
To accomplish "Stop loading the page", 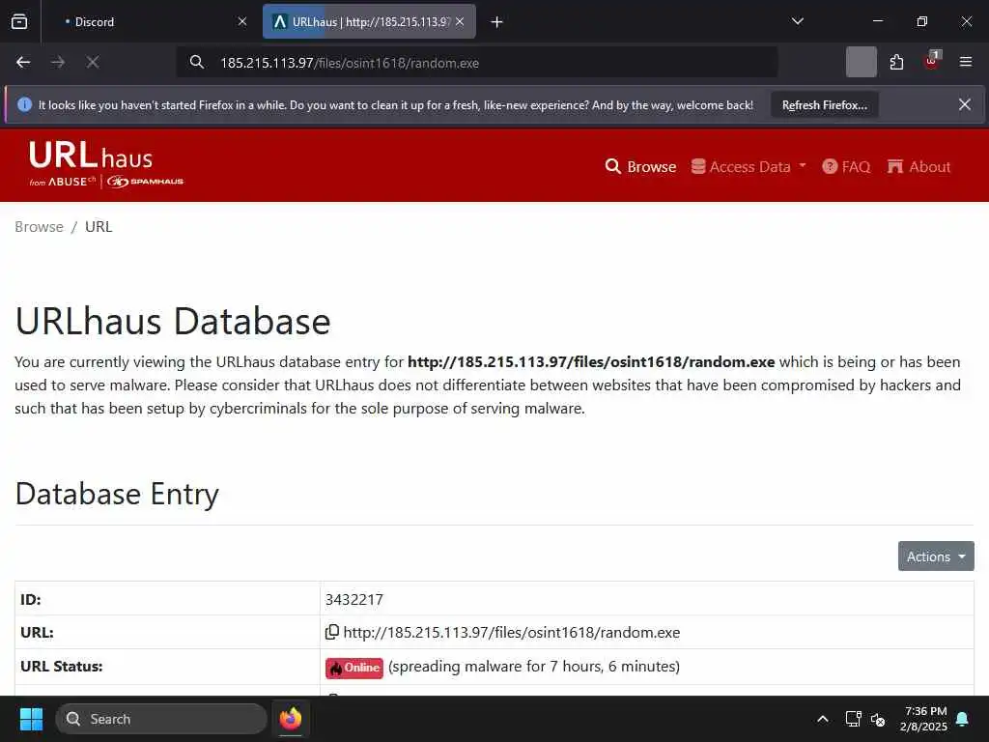I will [93, 63].
